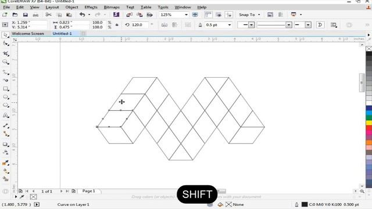The height and width of the screenshot is (209, 372).
Task: Select the Polygon tool
Action: point(5,106)
